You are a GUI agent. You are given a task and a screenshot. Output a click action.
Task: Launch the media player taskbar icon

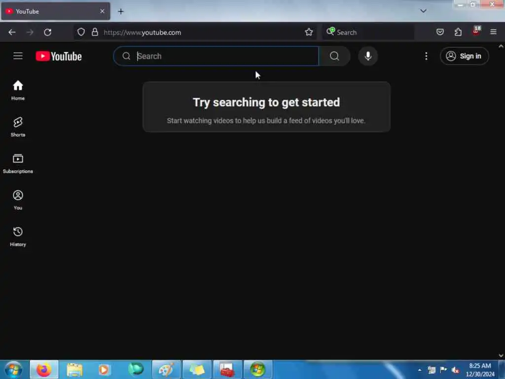pos(104,370)
